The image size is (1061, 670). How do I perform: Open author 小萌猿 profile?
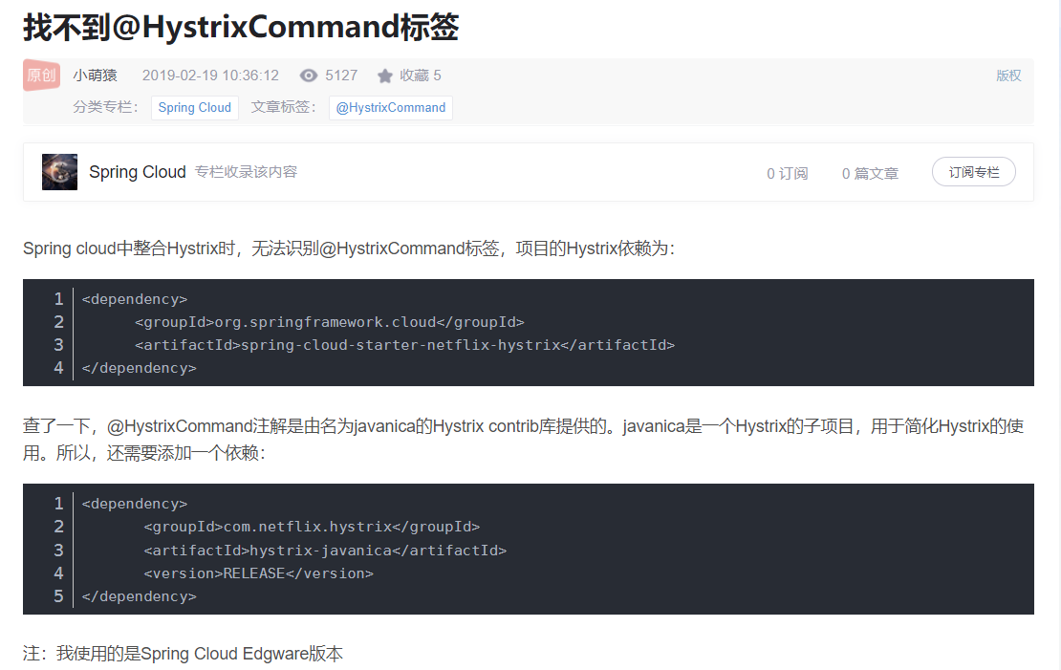point(96,76)
